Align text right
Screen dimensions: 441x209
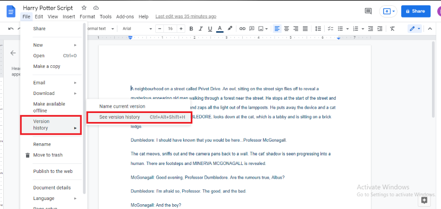point(295,29)
